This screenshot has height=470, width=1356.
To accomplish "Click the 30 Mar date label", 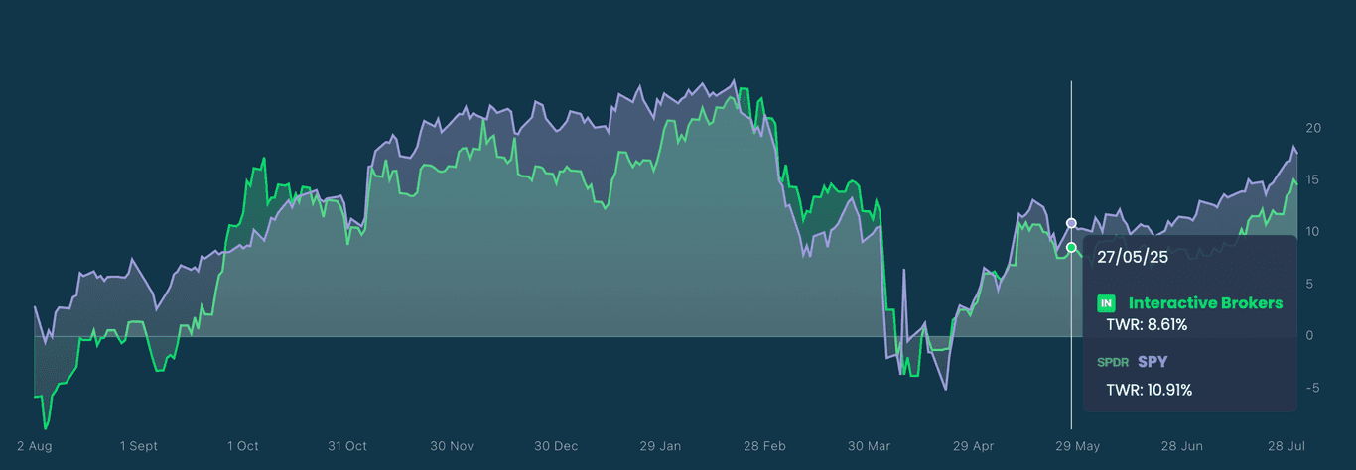I will [x=869, y=446].
